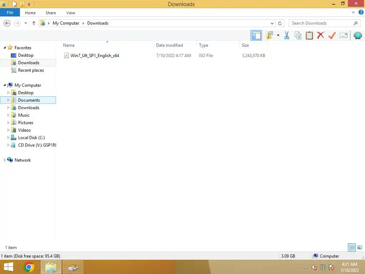This screenshot has width=365, height=274.
Task: Switch to Details view button
Action: point(352,247)
